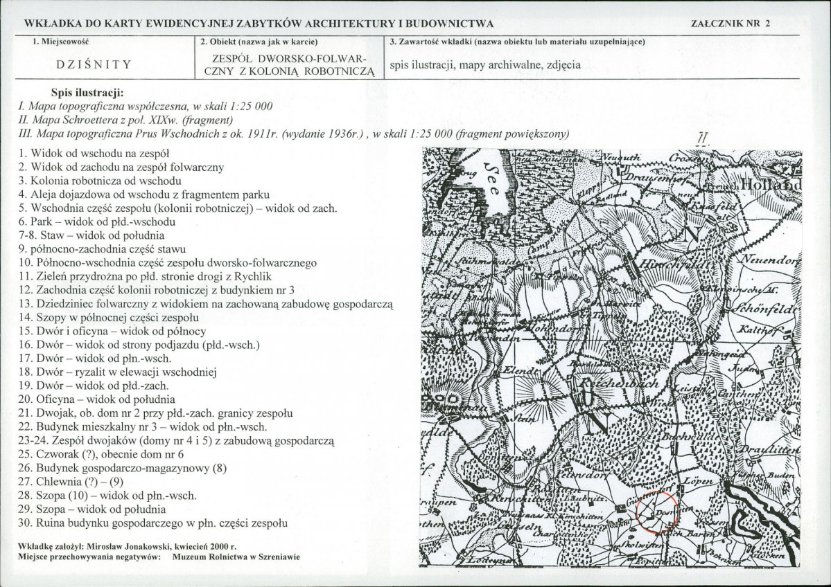Click the text 'ZAŁĄCZNIK NR 2'
This screenshot has height=587, width=831.
tap(731, 24)
